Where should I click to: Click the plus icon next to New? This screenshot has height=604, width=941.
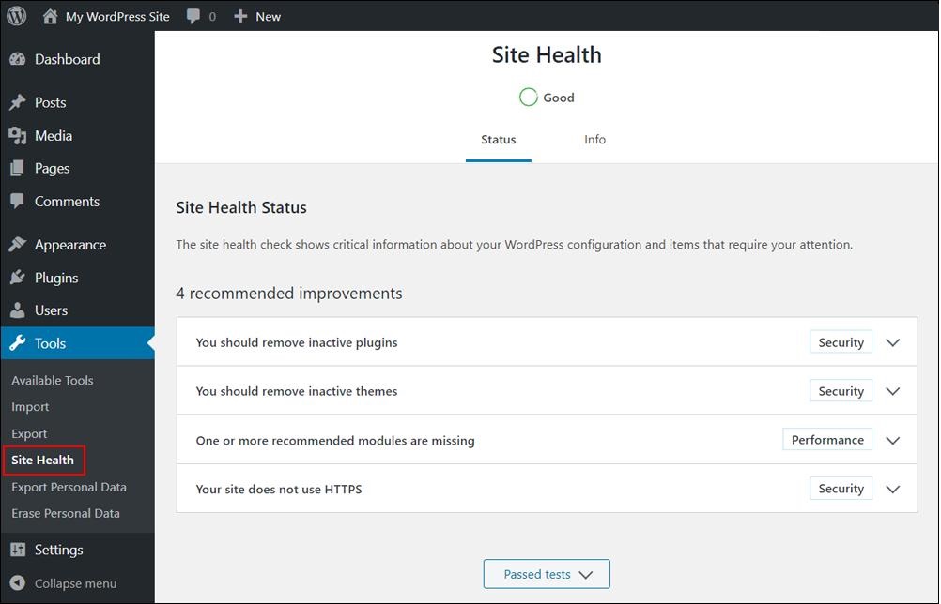point(240,16)
